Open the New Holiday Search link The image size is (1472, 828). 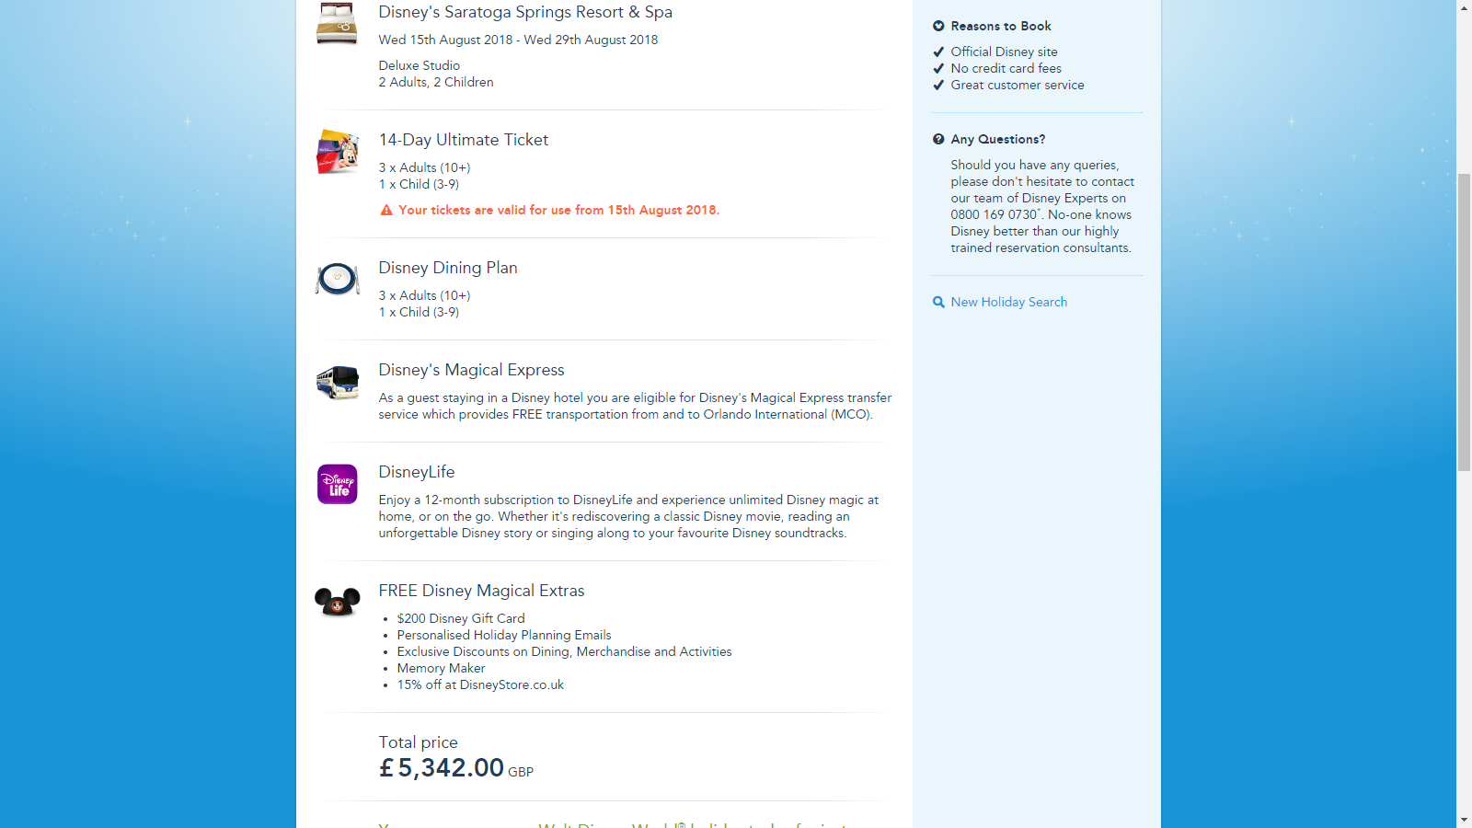point(1009,303)
